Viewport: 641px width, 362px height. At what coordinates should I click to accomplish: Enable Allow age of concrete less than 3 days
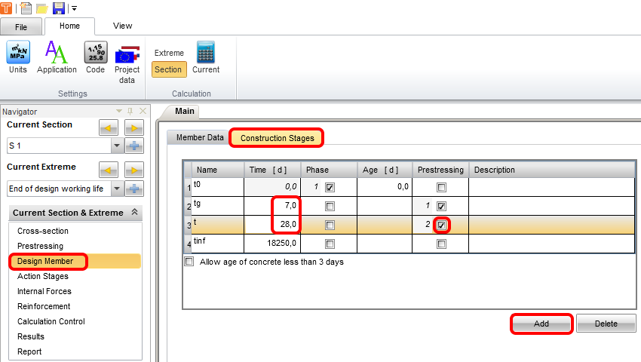(x=189, y=262)
